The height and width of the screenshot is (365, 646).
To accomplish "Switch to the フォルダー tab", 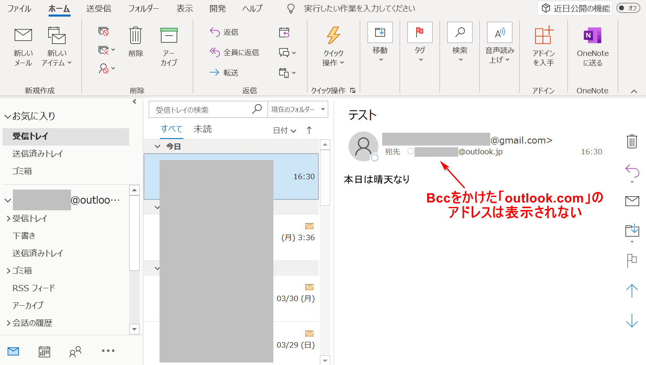I will coord(143,9).
